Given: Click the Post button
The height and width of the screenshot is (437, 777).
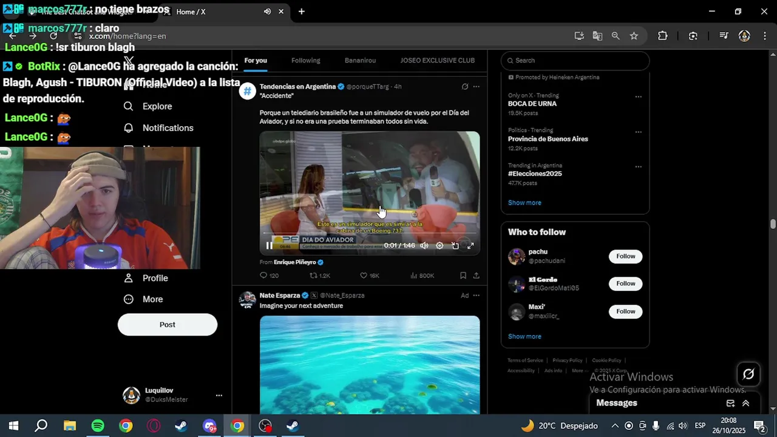Looking at the screenshot, I should (168, 325).
